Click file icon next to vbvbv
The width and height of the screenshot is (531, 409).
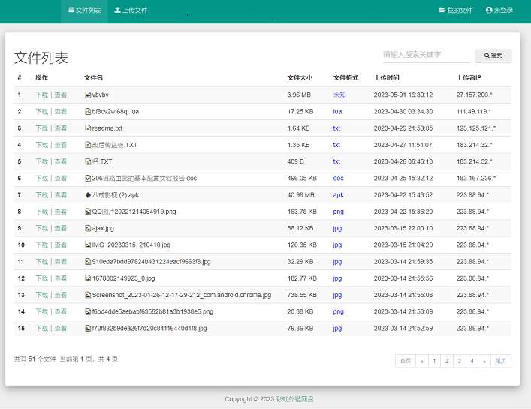coord(88,95)
